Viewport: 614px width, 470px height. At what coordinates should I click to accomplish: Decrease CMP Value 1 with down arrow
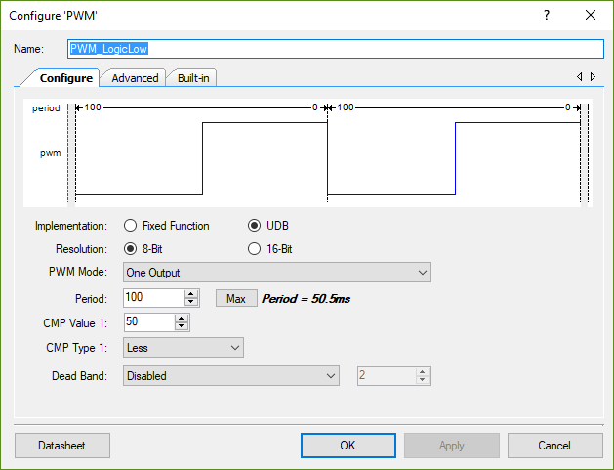tap(181, 326)
